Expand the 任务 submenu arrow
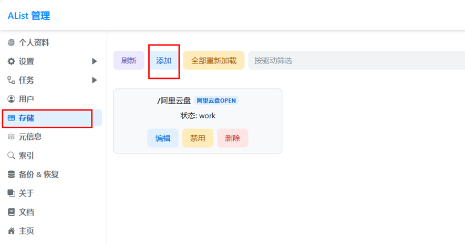 [94, 80]
